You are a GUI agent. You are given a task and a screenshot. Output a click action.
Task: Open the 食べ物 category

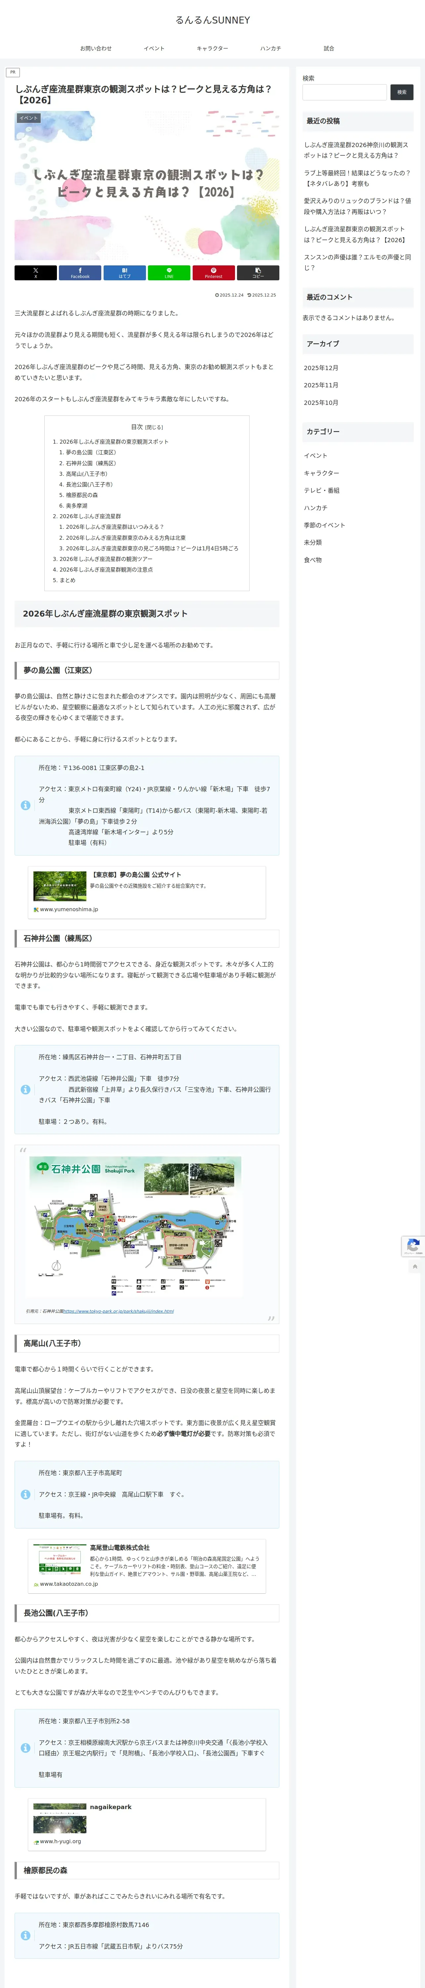point(312,560)
